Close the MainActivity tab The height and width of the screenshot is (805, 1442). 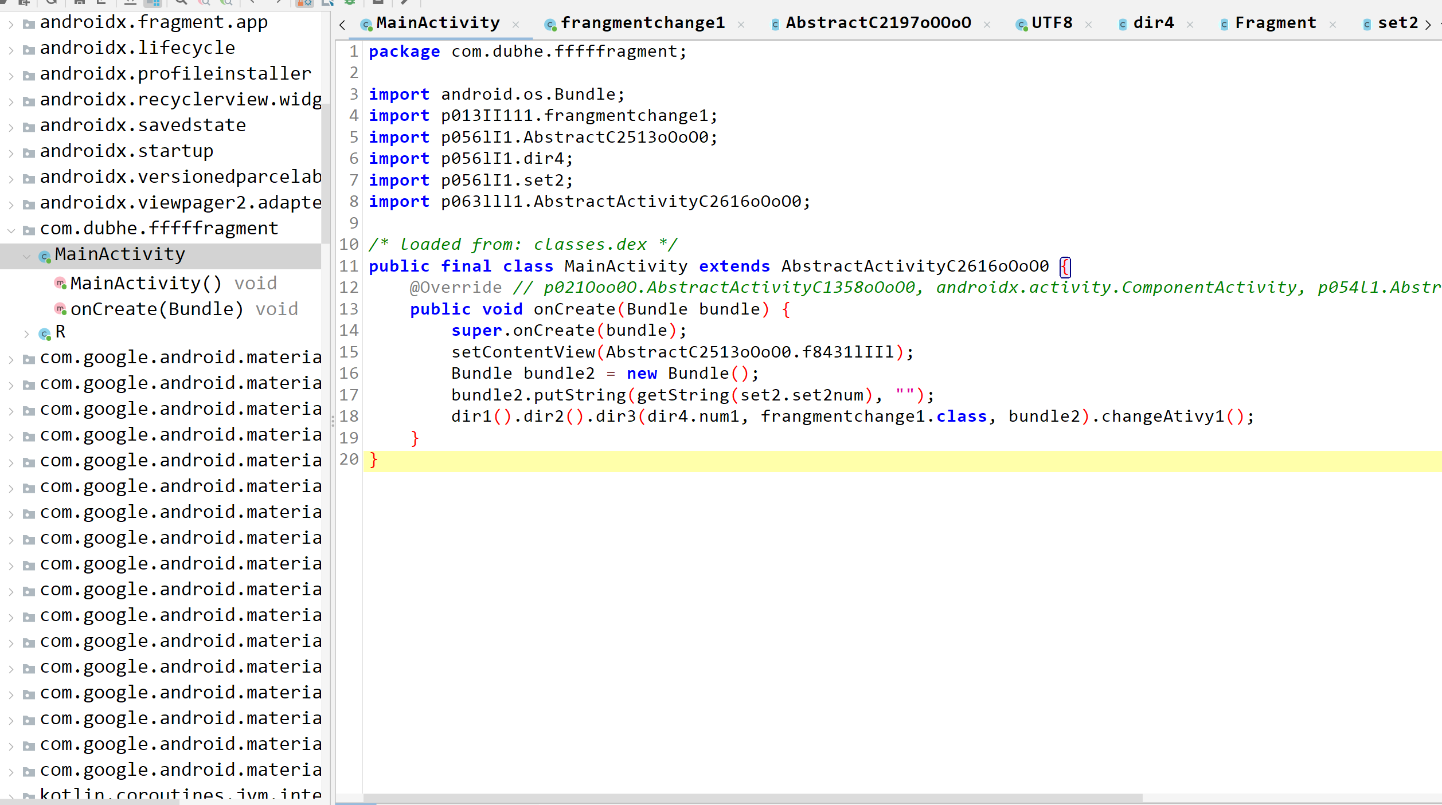[515, 24]
